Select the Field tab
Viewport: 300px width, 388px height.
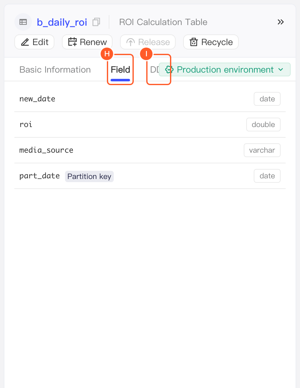click(120, 69)
